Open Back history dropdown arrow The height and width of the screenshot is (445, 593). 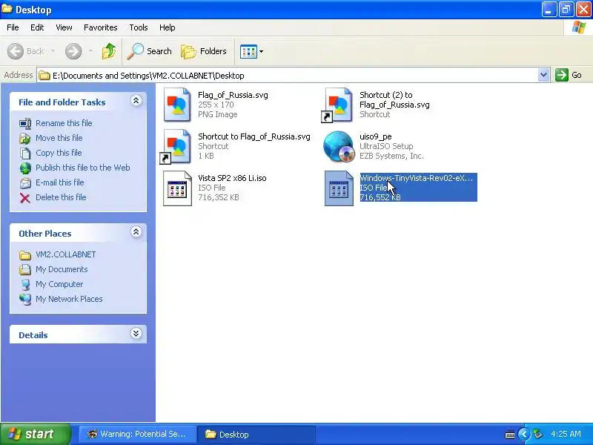click(x=53, y=51)
